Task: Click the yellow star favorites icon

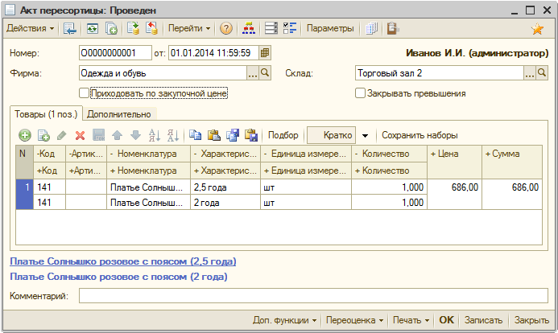Action: tap(537, 29)
